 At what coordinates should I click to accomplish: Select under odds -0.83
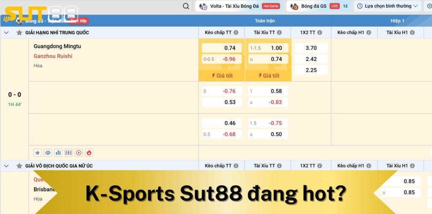tap(268, 102)
